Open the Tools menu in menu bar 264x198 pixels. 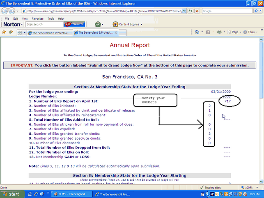pos(51,18)
